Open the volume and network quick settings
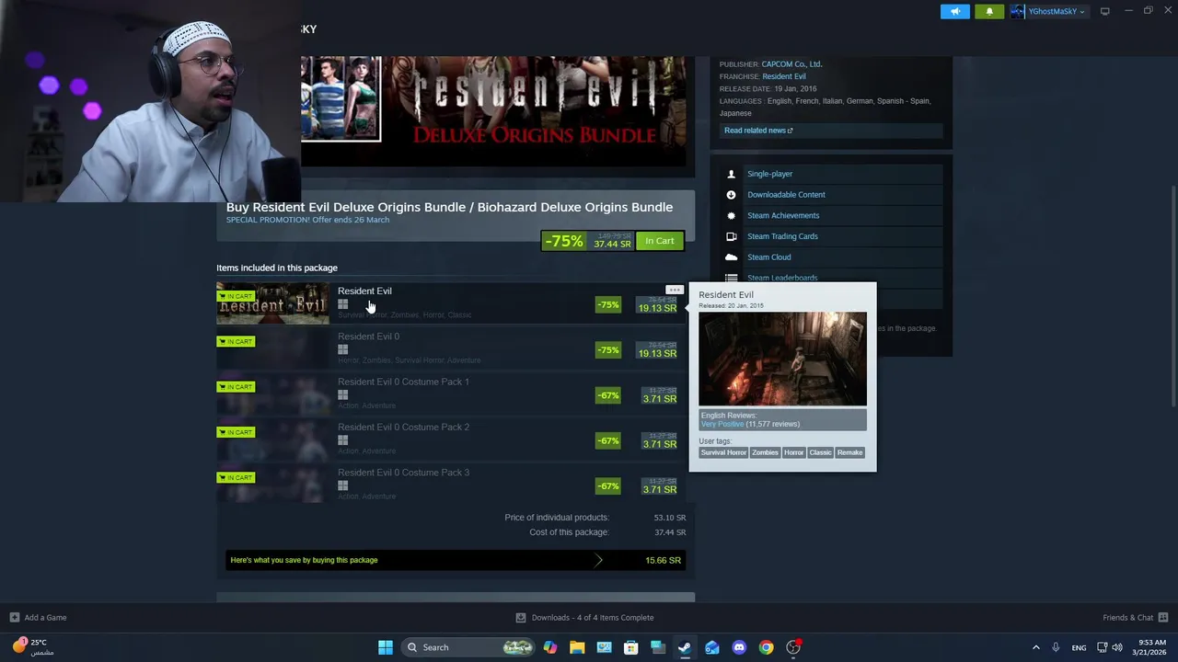This screenshot has width=1178, height=662. coord(1110,647)
